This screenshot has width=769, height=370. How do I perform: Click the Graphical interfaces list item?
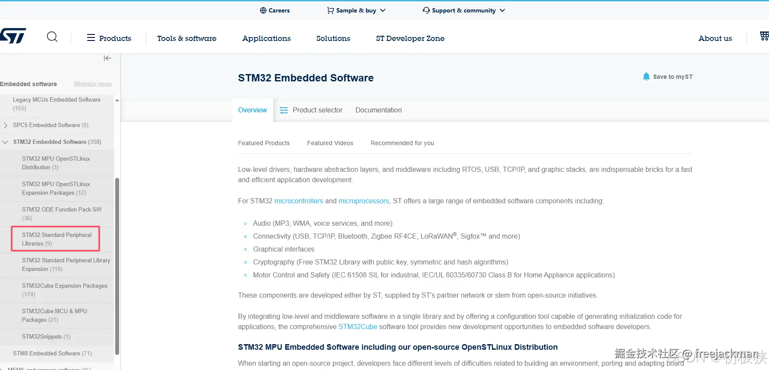(x=284, y=249)
